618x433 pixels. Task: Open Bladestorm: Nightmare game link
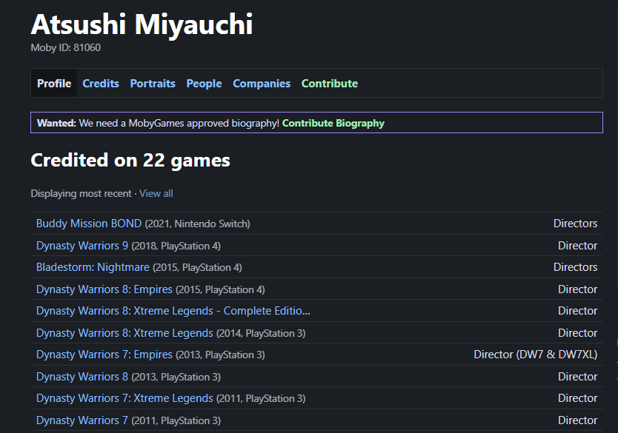click(93, 267)
